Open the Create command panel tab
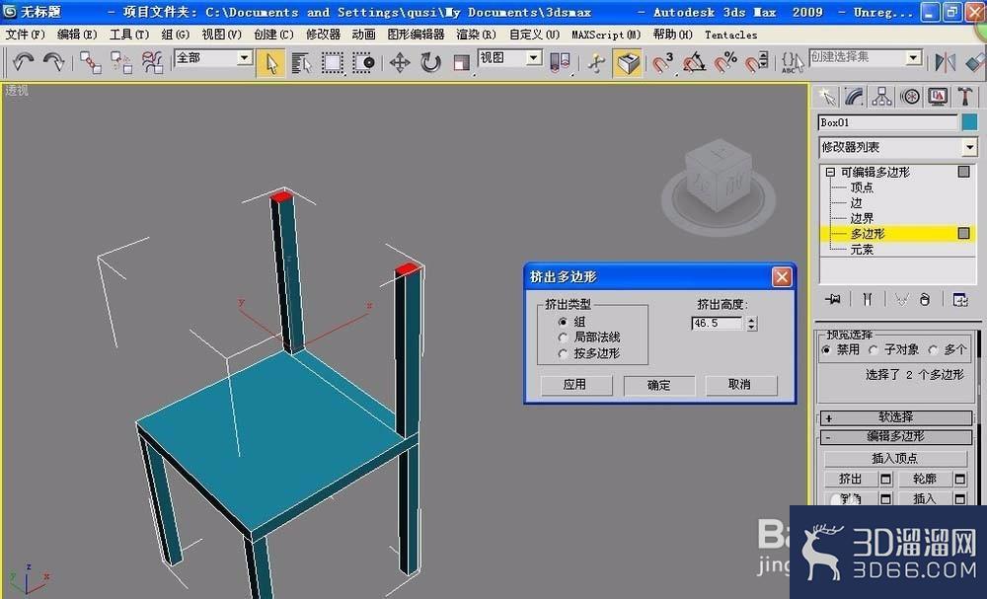Viewport: 987px width, 599px height. tap(825, 97)
